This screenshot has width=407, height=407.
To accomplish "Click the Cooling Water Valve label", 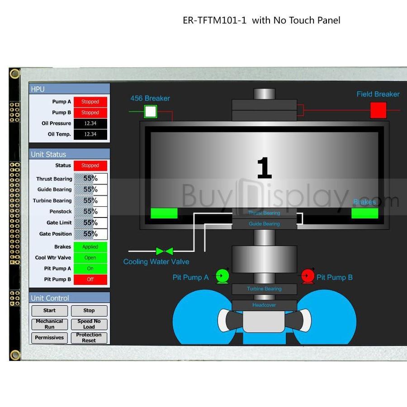I will tap(156, 262).
